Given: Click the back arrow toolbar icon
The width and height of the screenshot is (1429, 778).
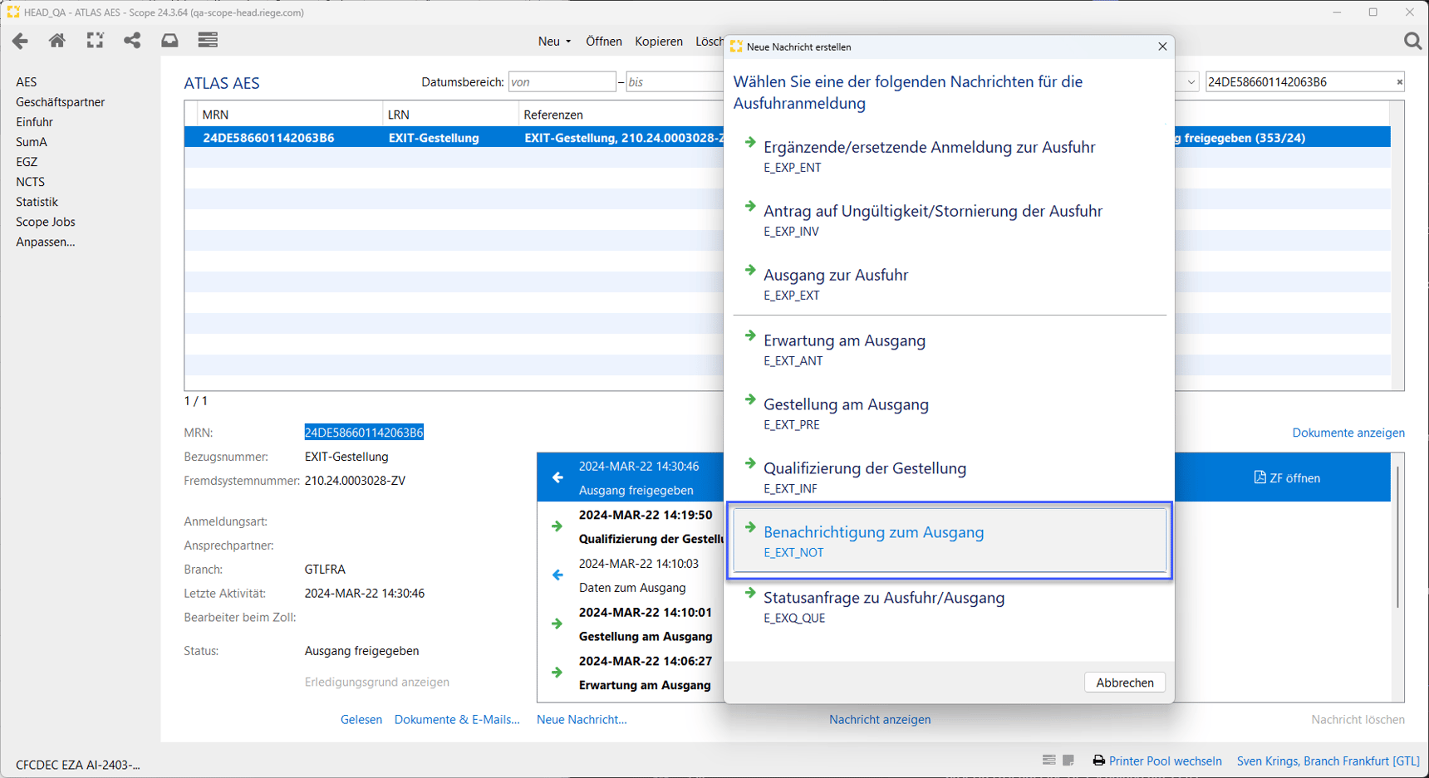Looking at the screenshot, I should point(20,41).
